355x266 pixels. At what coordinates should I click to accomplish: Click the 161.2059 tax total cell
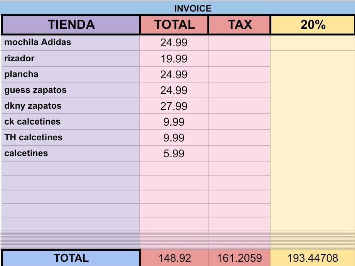click(239, 258)
